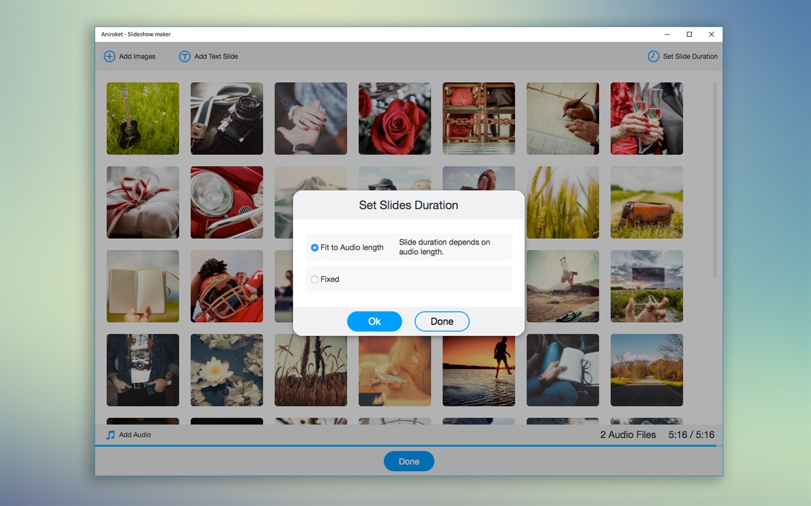811x506 pixels.
Task: Select the vintage camera thumbnail
Action: [227, 119]
